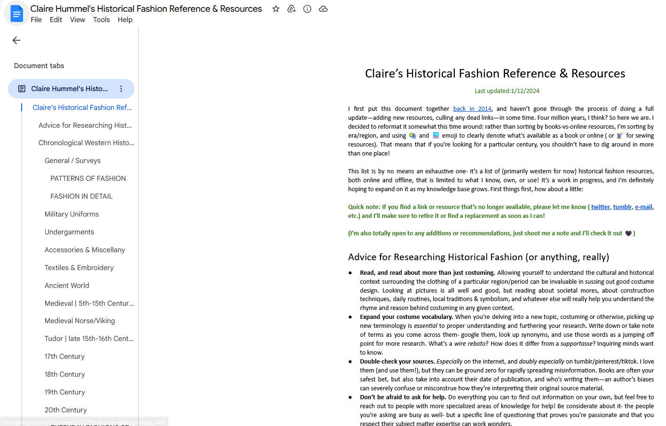The height and width of the screenshot is (426, 666).
Task: Collapse document tabs with back arrow
Action: click(x=16, y=40)
